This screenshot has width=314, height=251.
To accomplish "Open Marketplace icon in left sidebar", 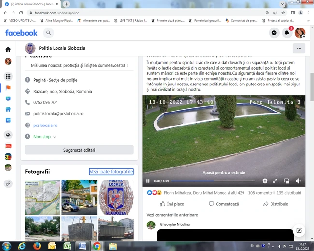I will click(8, 109).
